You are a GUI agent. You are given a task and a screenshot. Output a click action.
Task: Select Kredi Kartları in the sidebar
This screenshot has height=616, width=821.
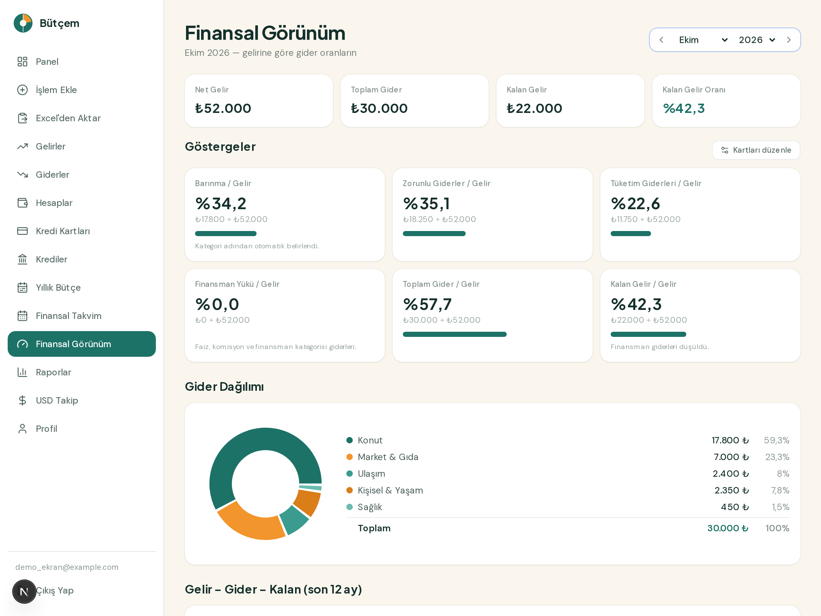click(x=82, y=231)
